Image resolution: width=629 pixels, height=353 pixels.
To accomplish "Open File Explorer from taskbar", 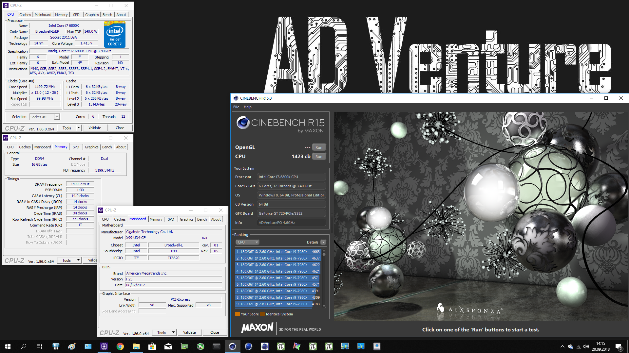I will pyautogui.click(x=136, y=346).
